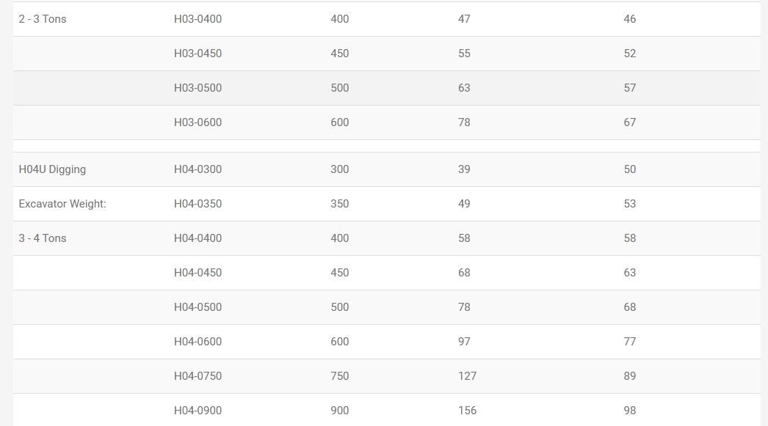Click model code H03-0500
The height and width of the screenshot is (426, 768).
pos(198,88)
